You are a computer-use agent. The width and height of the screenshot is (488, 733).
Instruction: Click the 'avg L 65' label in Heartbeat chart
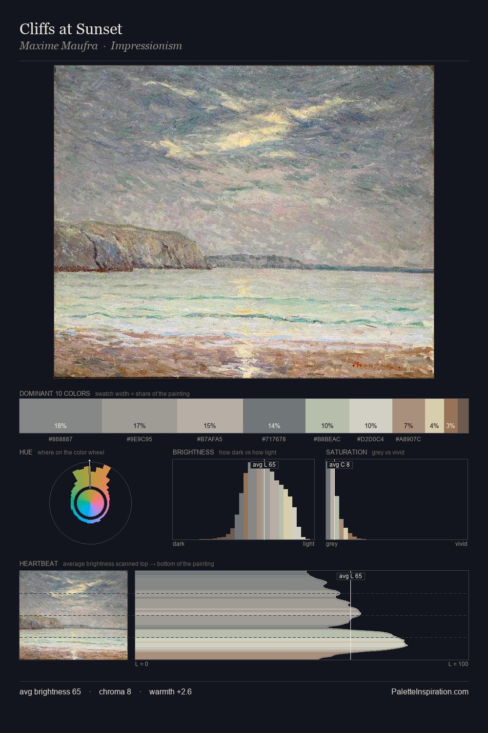(x=350, y=576)
